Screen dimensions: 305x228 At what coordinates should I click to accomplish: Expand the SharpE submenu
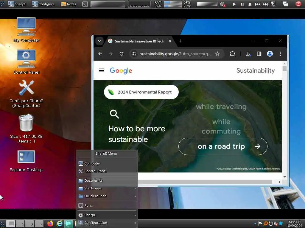(x=135, y=215)
